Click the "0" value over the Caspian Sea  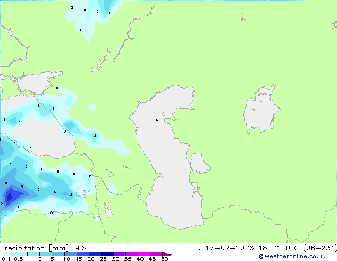[157, 120]
